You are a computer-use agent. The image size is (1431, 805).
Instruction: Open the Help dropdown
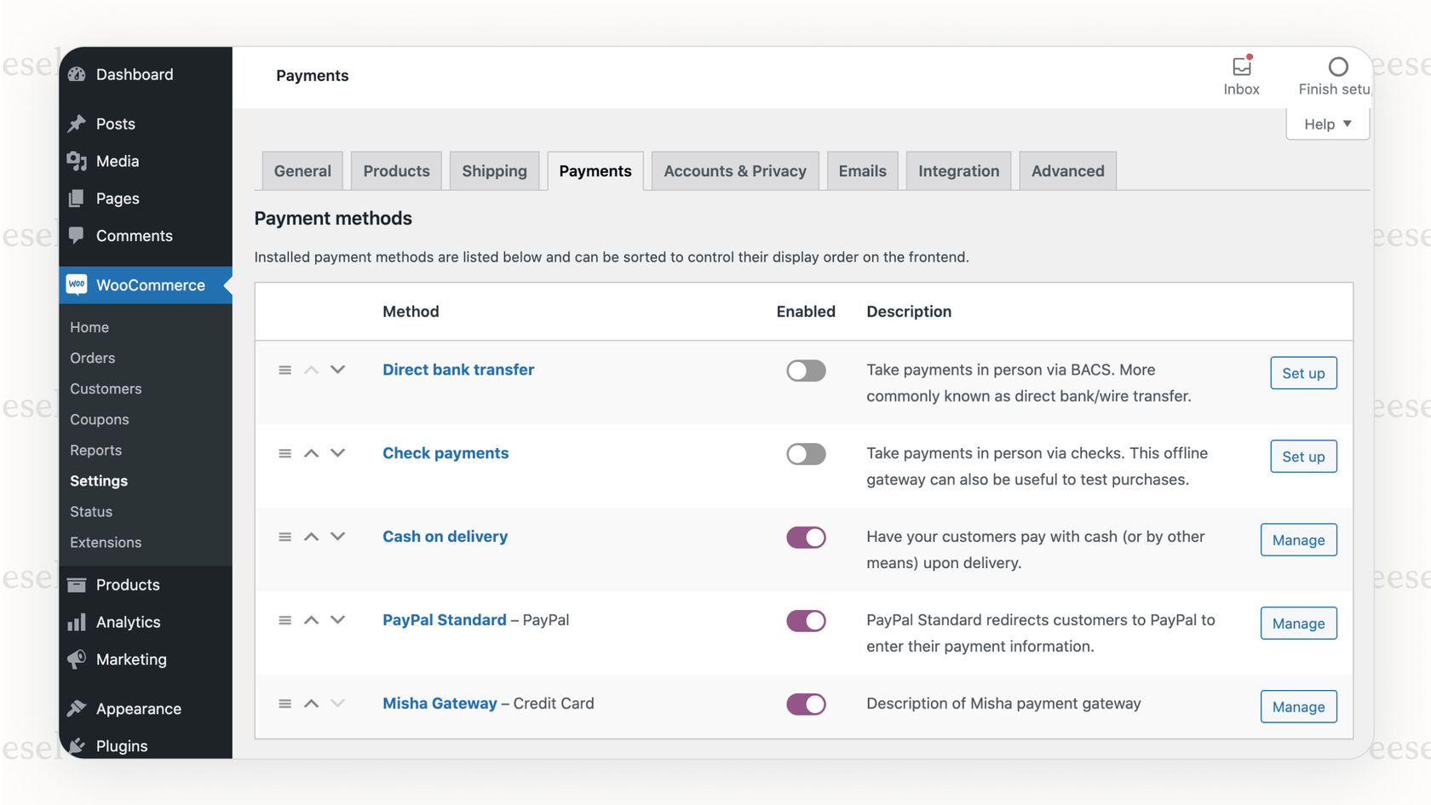pos(1326,124)
